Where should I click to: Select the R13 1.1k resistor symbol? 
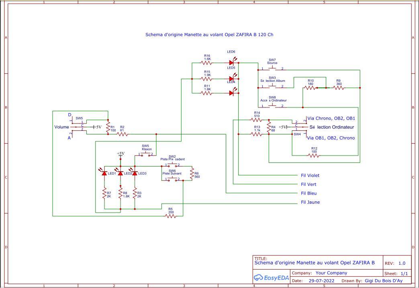coord(257,134)
